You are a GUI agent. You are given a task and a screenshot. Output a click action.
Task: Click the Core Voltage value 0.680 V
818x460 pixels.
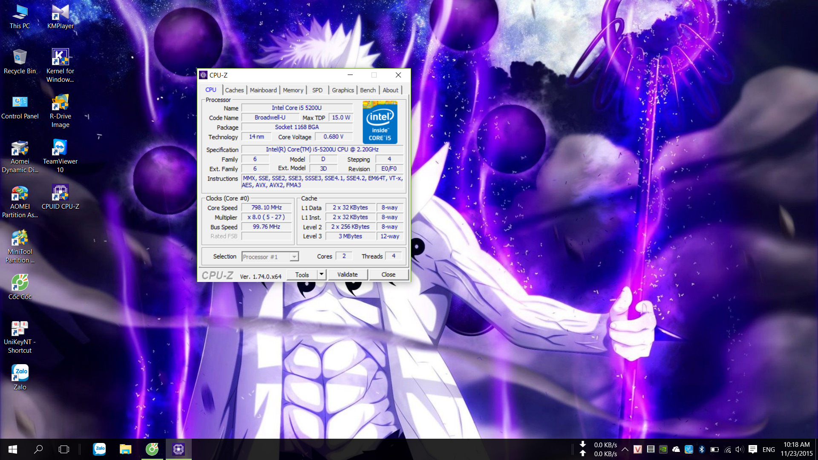click(x=334, y=137)
